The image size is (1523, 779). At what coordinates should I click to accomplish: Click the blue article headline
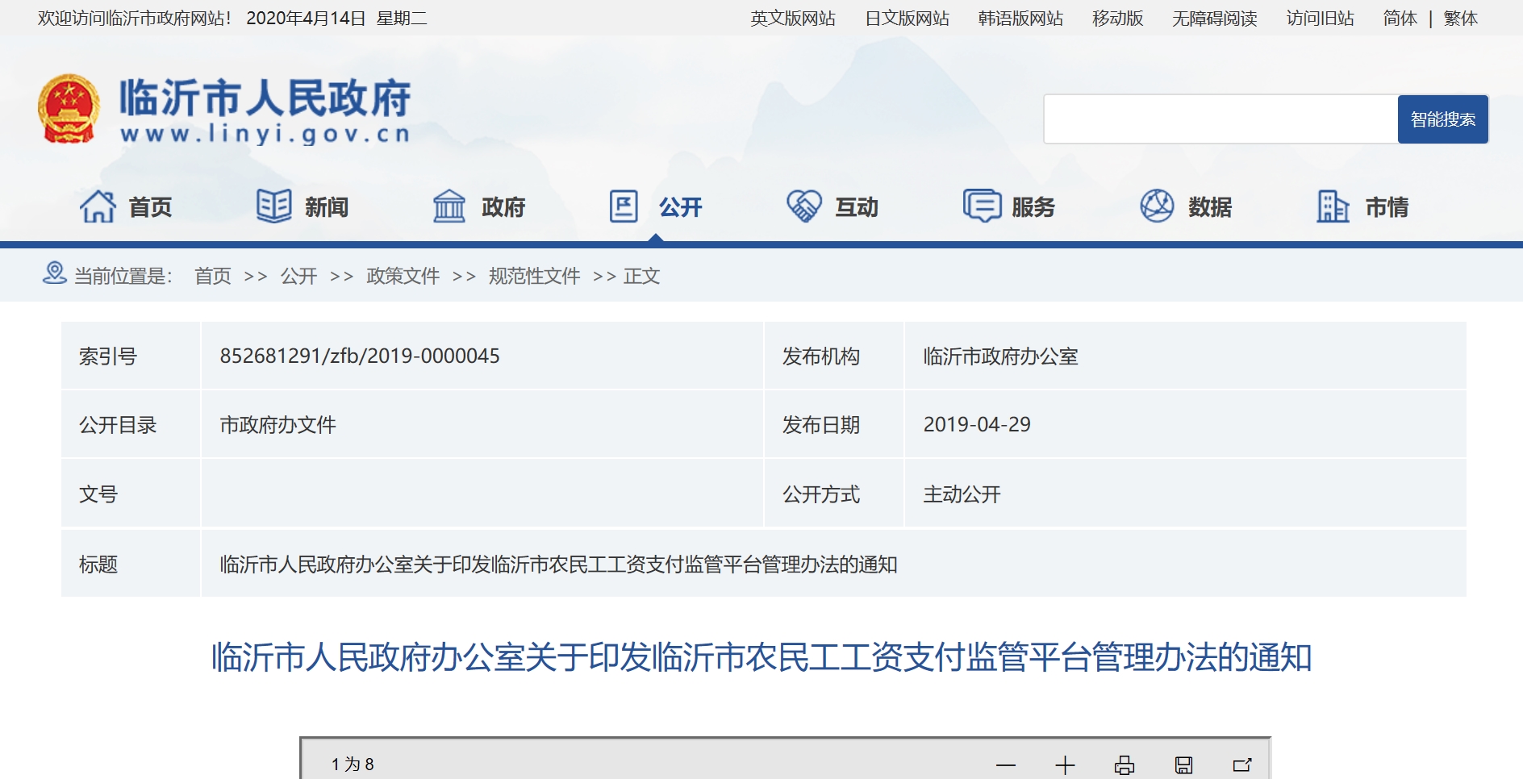point(761,657)
